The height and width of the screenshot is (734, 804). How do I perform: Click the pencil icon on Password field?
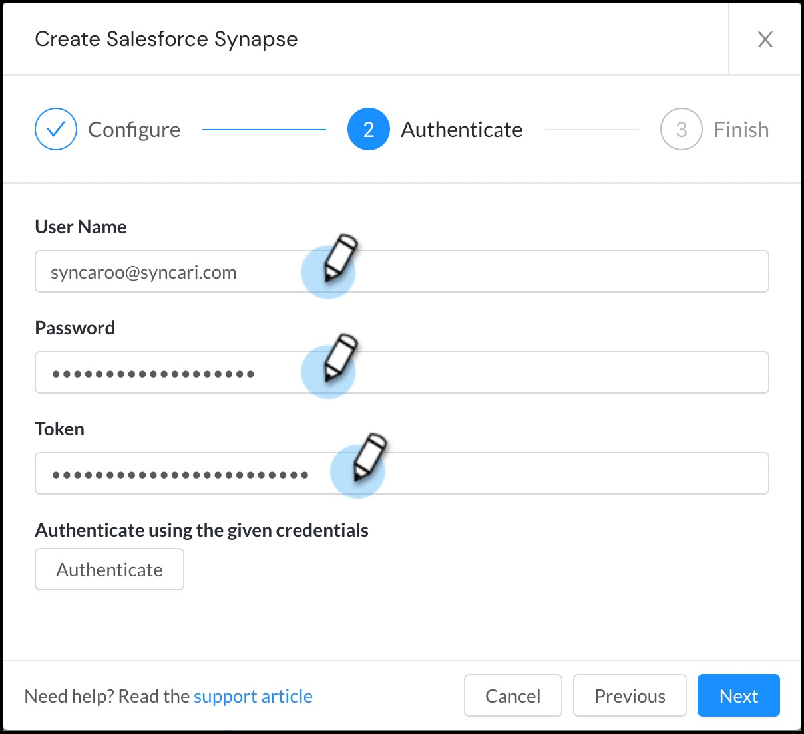(x=339, y=359)
